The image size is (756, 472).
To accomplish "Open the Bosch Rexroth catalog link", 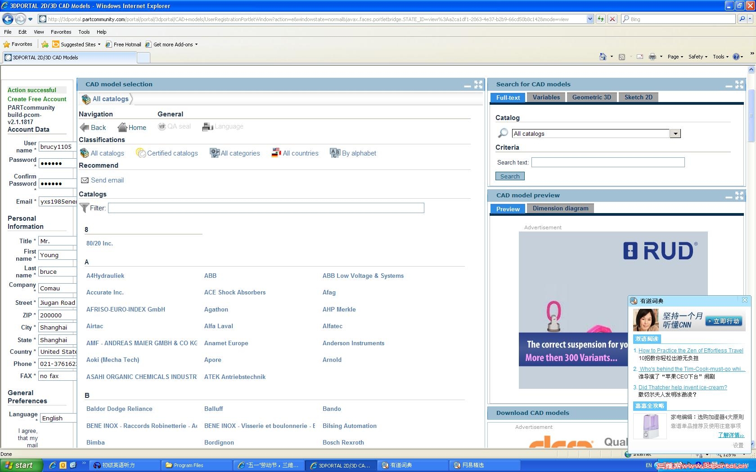I will tap(343, 442).
